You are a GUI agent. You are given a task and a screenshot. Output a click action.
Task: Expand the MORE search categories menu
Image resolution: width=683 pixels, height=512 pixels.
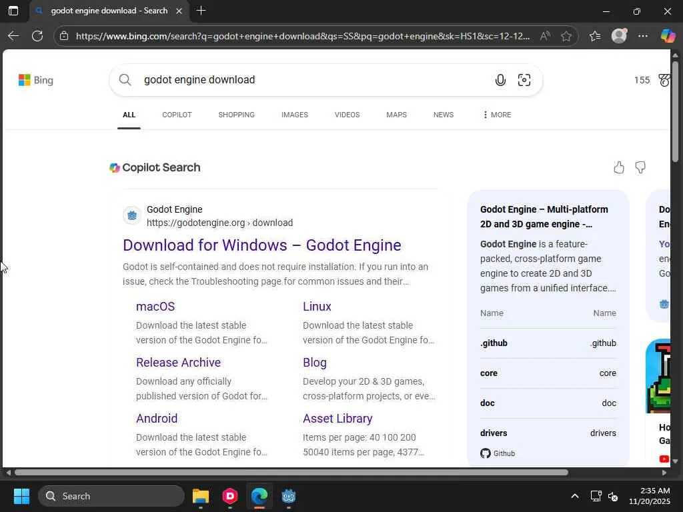497,115
